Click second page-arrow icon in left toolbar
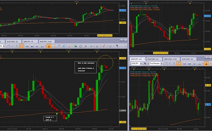212x131 pixels. point(32,46)
